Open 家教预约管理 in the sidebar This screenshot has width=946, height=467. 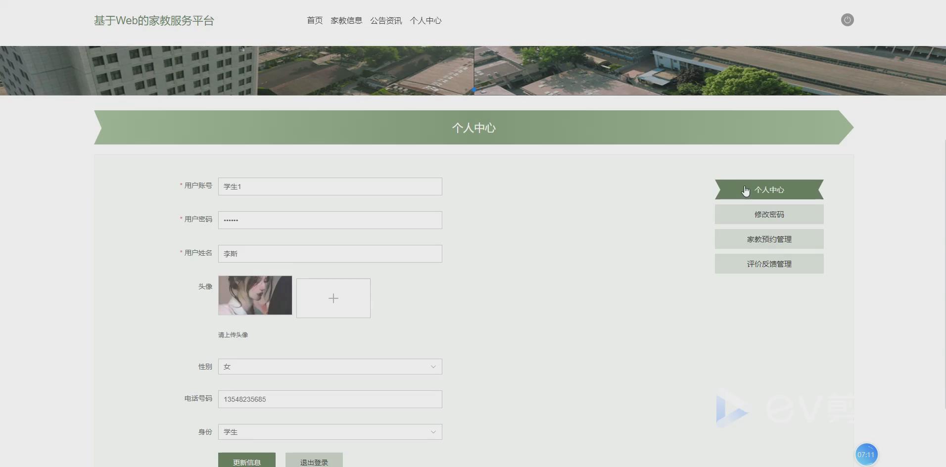pyautogui.click(x=769, y=239)
